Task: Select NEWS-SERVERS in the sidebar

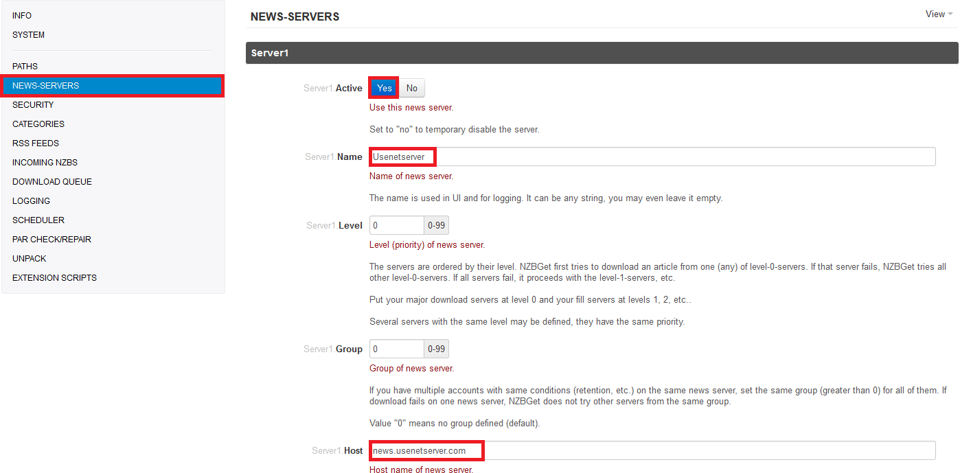Action: (45, 86)
